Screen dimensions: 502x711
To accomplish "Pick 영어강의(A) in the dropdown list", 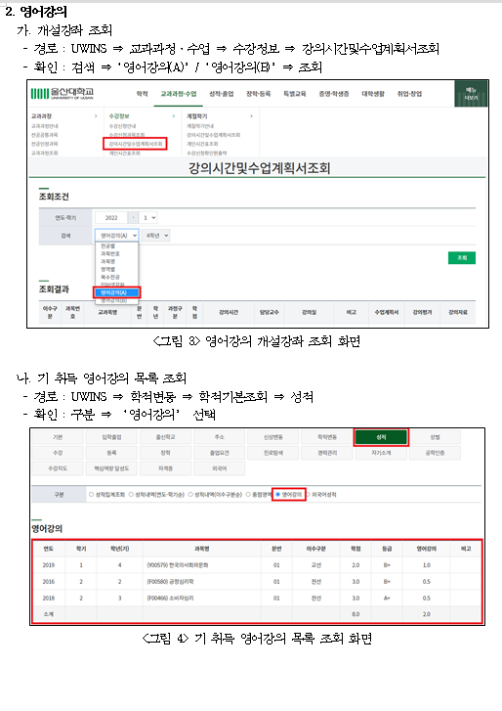I will pos(117,292).
